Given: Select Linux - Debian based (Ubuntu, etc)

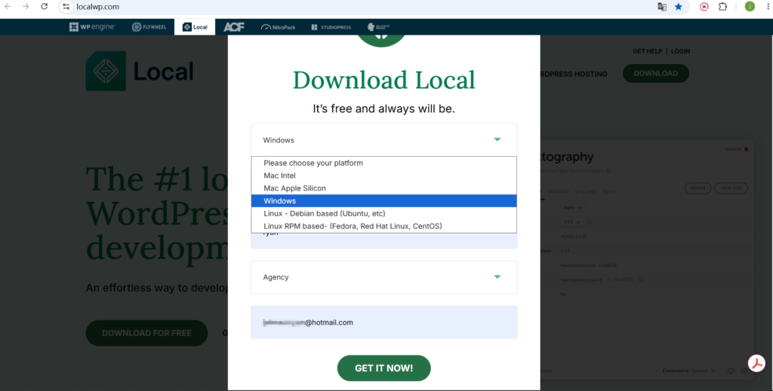Looking at the screenshot, I should [384, 213].
